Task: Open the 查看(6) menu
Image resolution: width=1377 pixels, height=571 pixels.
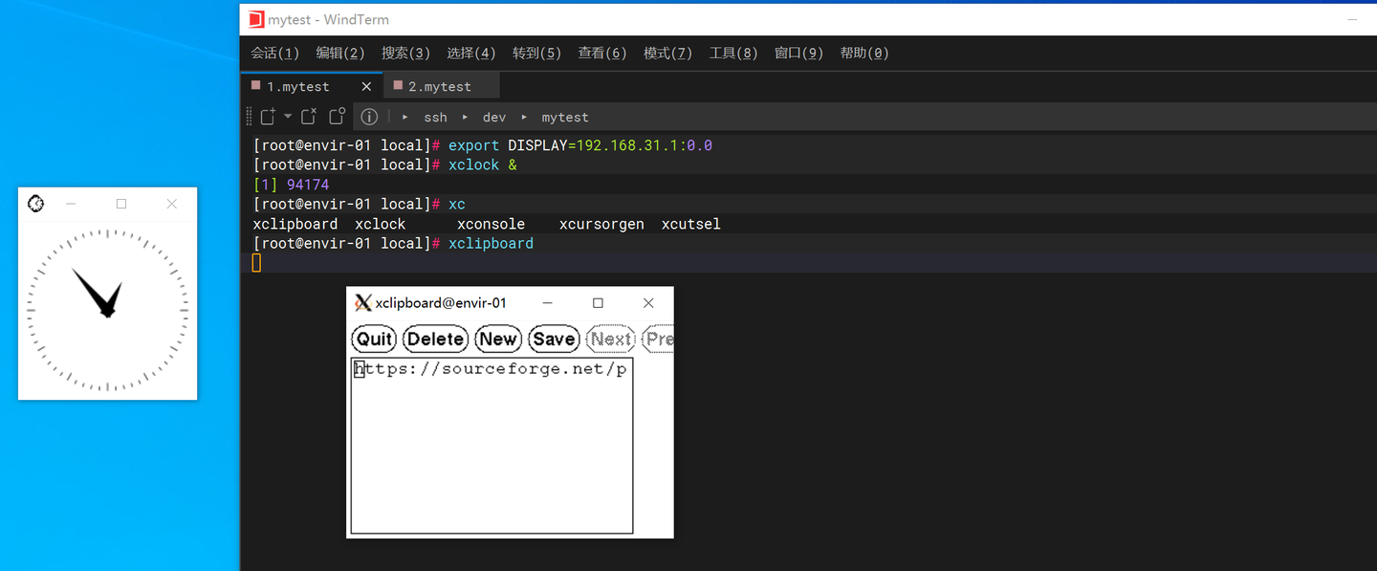Action: pos(602,53)
